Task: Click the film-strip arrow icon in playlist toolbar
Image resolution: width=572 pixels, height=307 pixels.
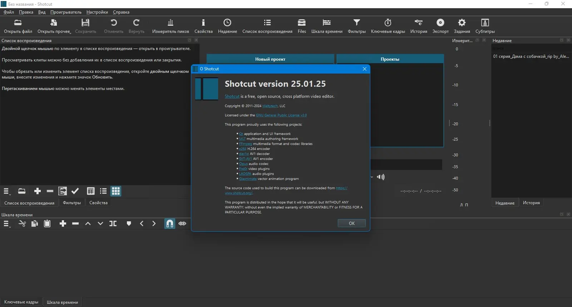Action: [63, 191]
